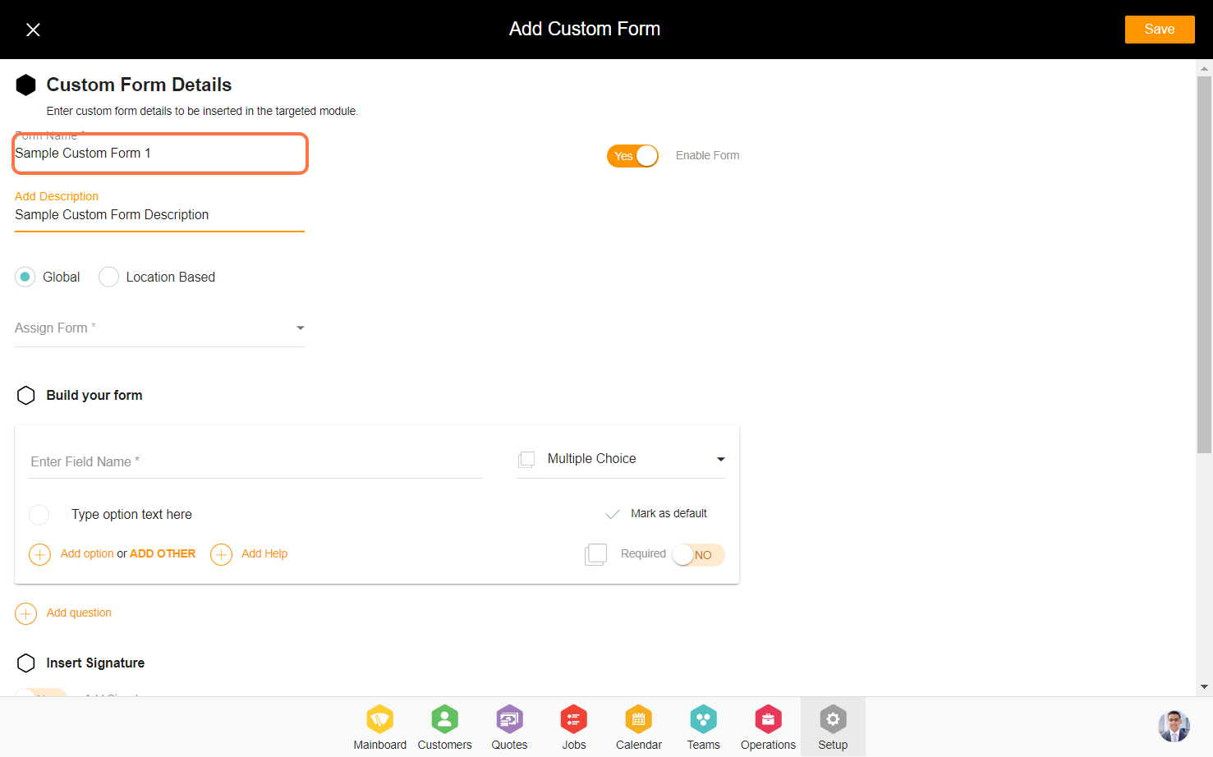1213x757 pixels.
Task: Click the Form Name input field
Action: tap(160, 154)
